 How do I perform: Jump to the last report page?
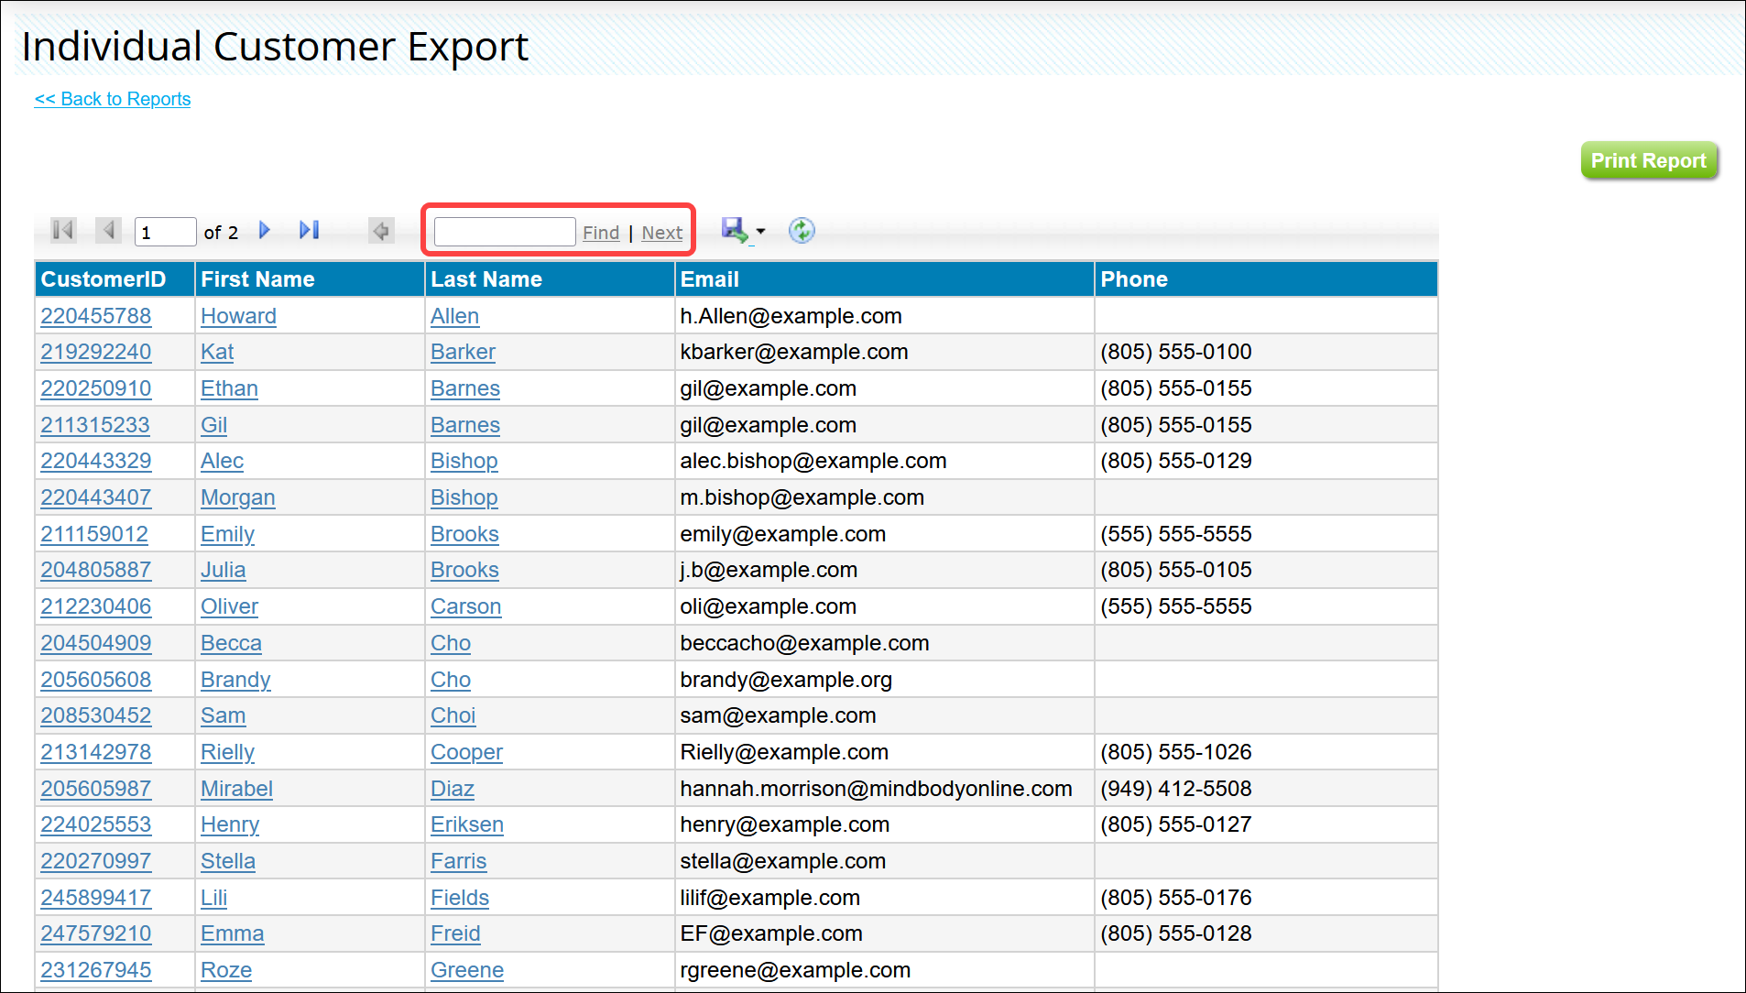(310, 230)
